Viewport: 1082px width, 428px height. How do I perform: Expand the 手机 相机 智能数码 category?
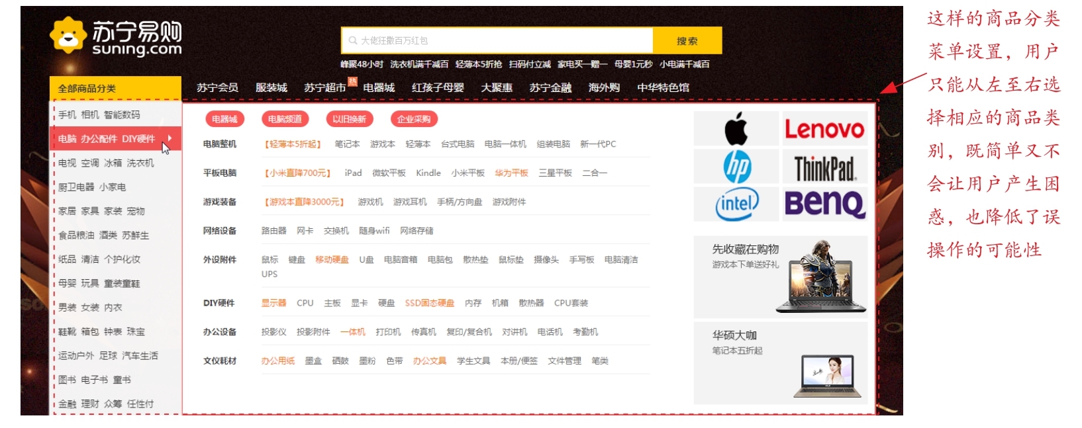tap(99, 114)
